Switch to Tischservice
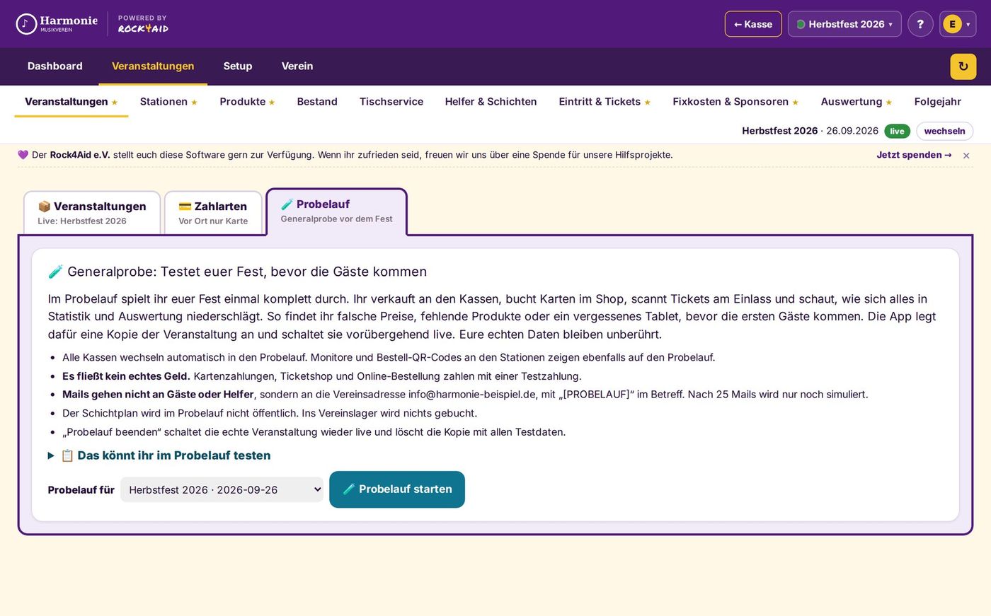This screenshot has height=616, width=991. (391, 101)
